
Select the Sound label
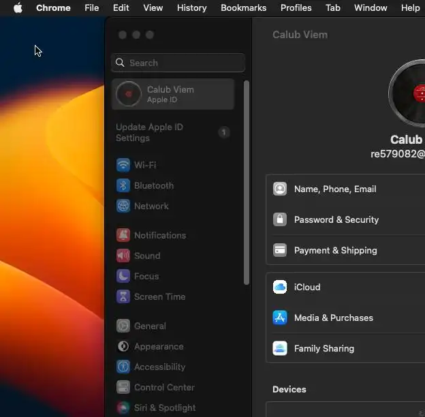coord(147,256)
